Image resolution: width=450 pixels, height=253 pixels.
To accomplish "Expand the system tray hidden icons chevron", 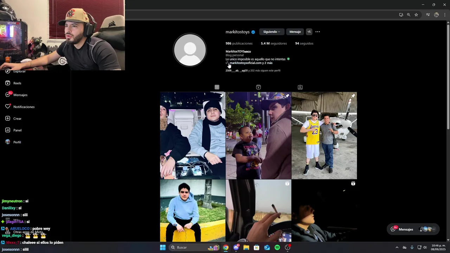I will [397, 247].
